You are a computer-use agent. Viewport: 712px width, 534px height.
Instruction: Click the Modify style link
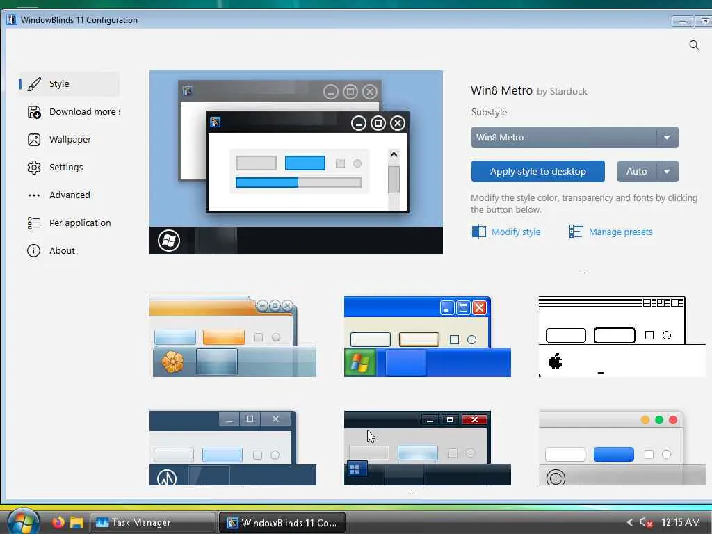click(516, 232)
